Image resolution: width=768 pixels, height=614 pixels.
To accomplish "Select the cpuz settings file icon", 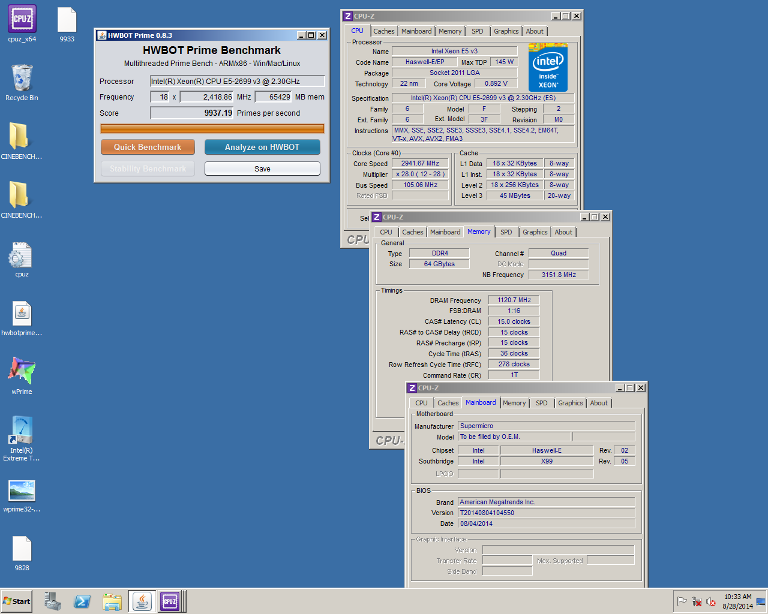I will click(22, 259).
